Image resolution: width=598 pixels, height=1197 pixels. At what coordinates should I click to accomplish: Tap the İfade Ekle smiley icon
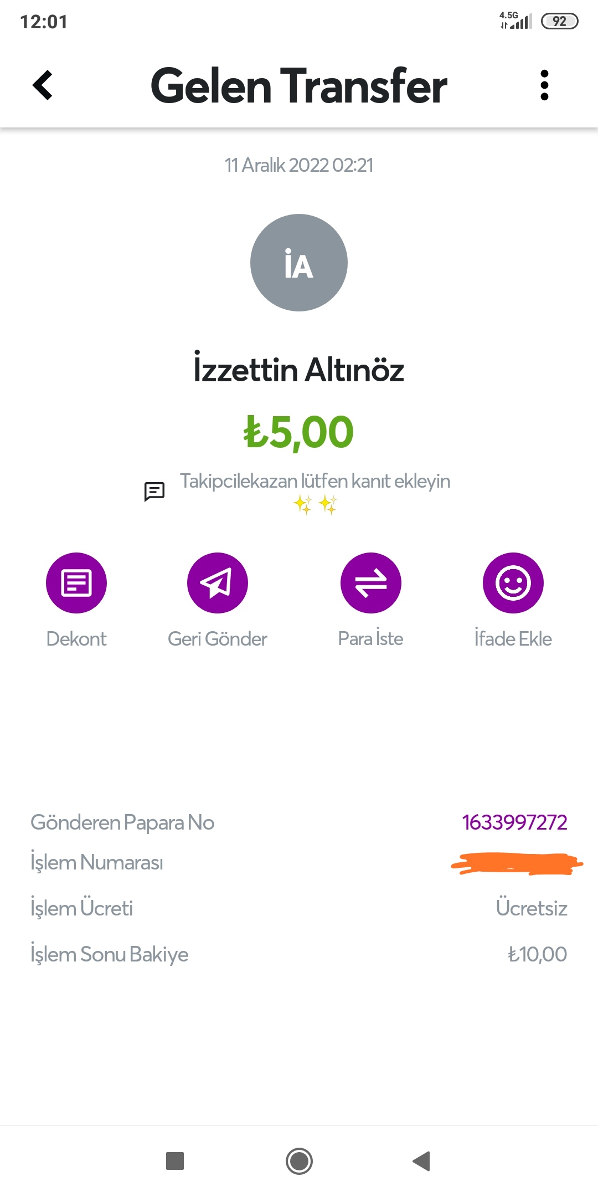[513, 583]
